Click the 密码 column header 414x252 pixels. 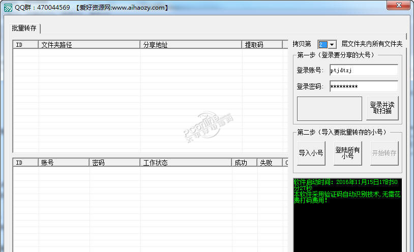click(114, 163)
